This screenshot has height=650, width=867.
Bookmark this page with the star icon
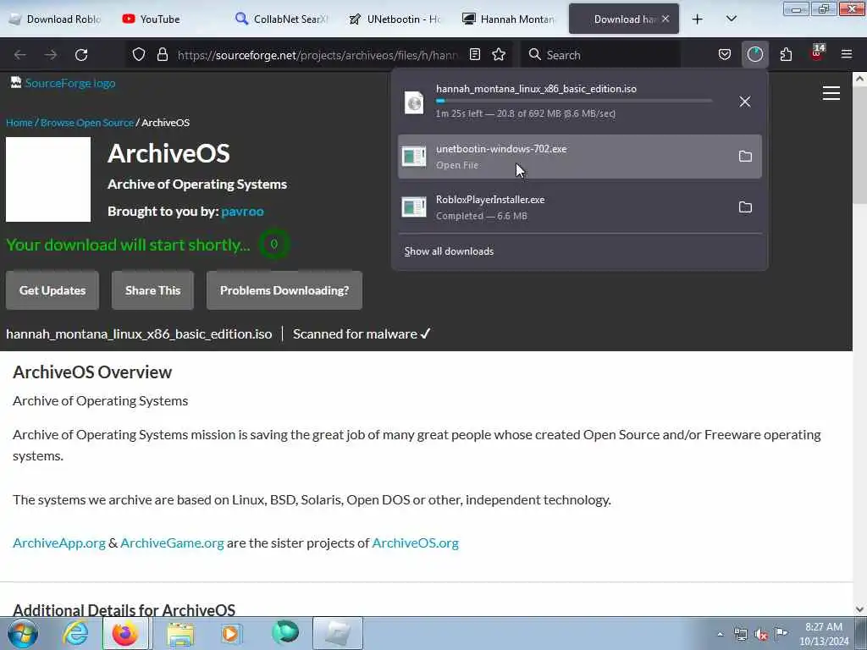point(499,54)
